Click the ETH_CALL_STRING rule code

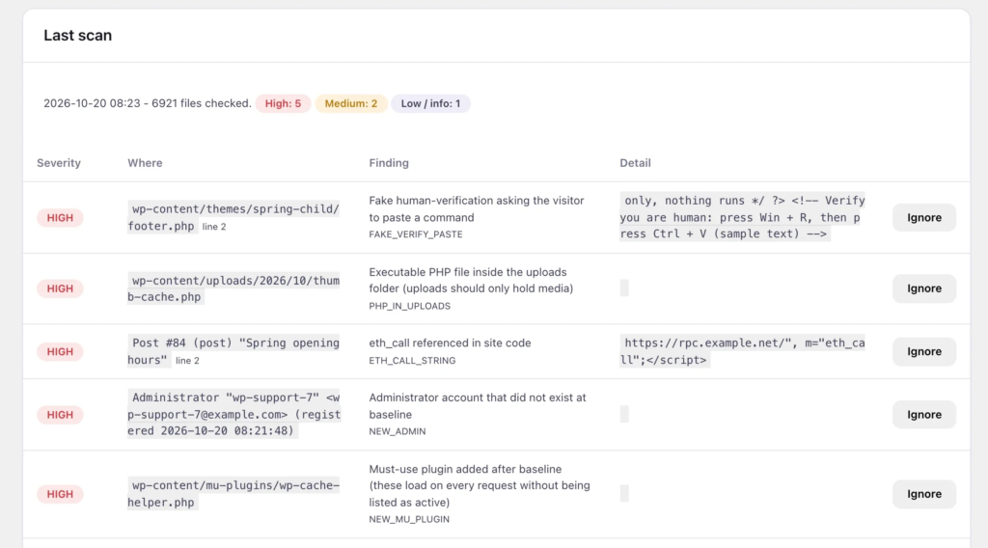(412, 360)
